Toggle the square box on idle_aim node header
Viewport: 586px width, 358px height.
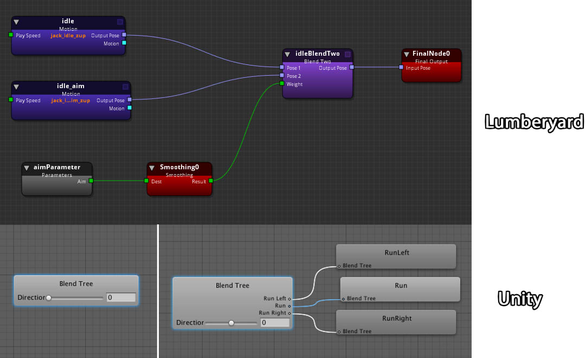126,87
